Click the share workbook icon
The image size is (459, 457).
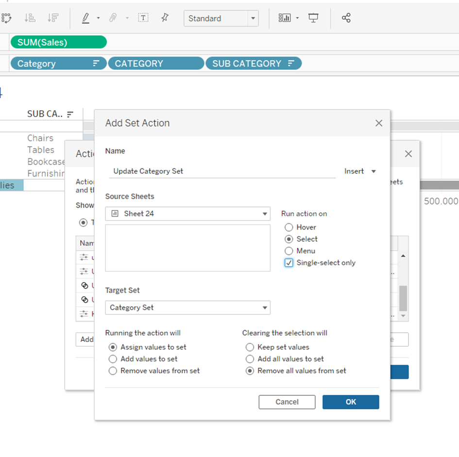(346, 18)
